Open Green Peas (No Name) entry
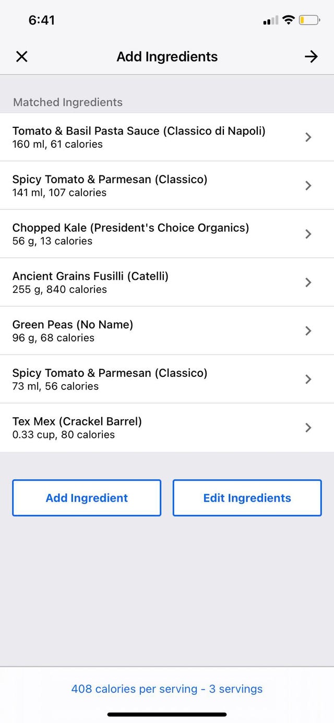The height and width of the screenshot is (723, 334). tap(73, 330)
